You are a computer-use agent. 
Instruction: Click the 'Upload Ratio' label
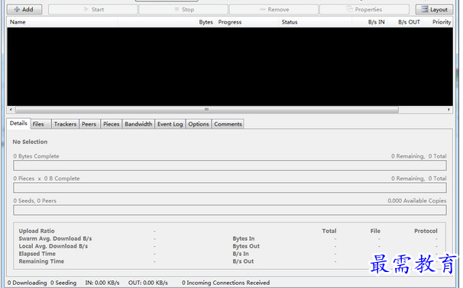pyautogui.click(x=37, y=231)
